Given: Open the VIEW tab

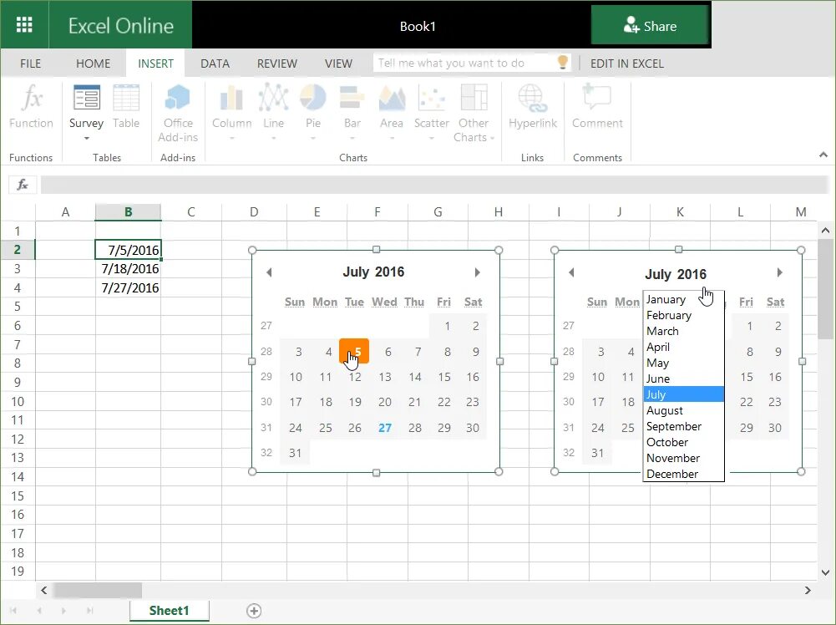Looking at the screenshot, I should click(x=338, y=64).
